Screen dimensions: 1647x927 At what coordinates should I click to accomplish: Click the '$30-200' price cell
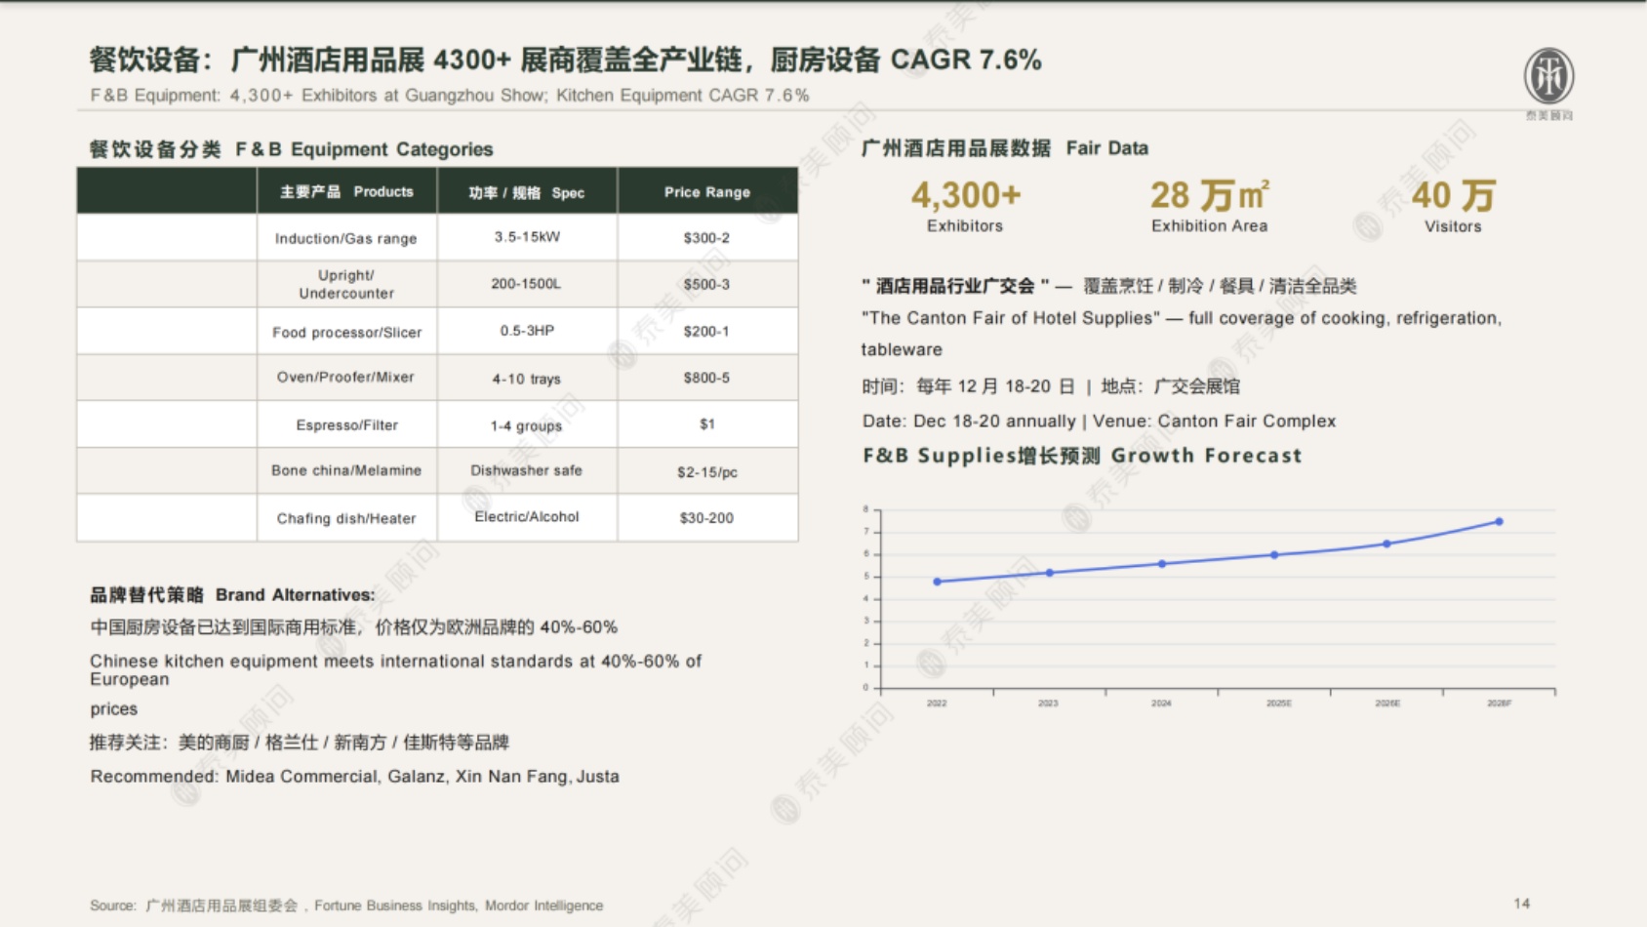(707, 518)
